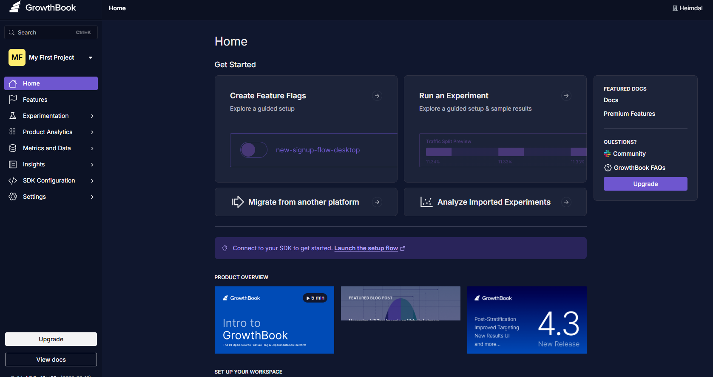Click the GrowthBook FAQs question icon

[608, 168]
